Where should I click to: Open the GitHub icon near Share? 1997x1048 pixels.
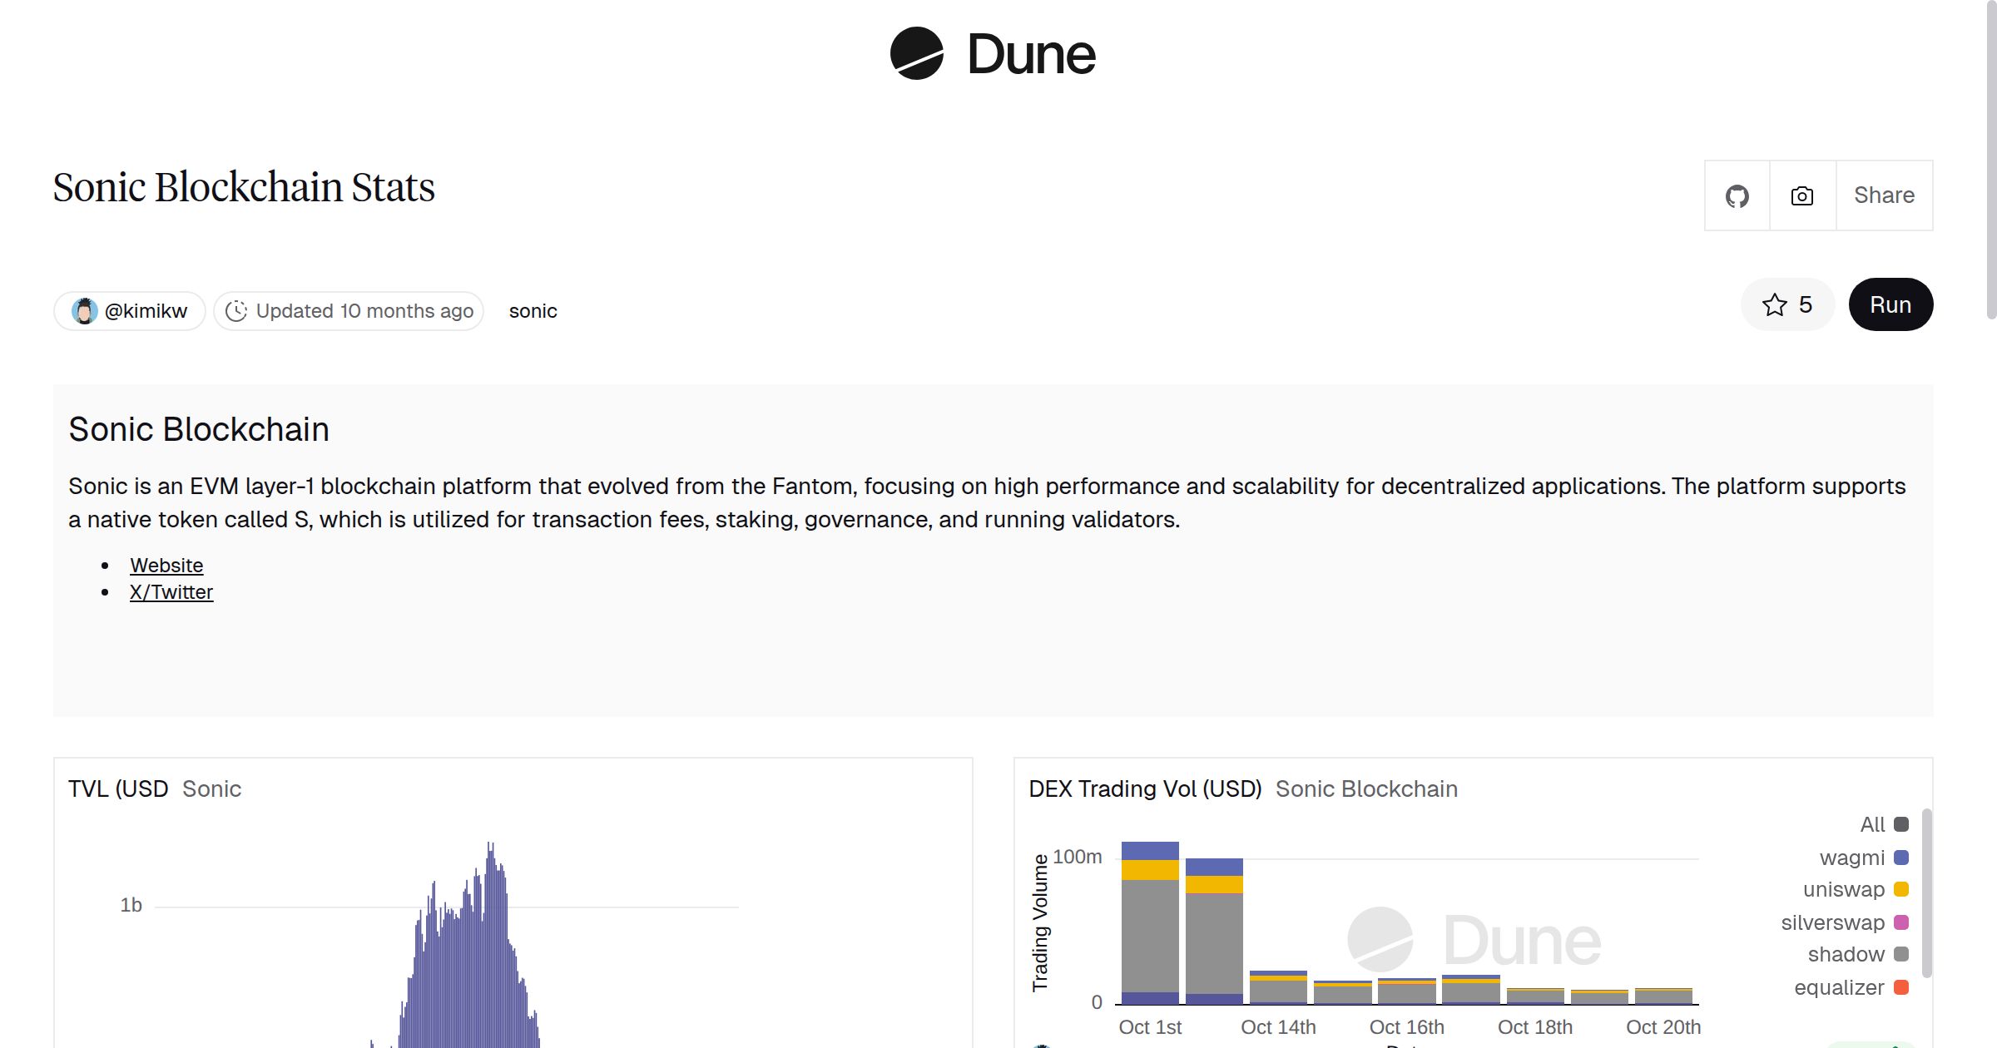click(x=1737, y=195)
